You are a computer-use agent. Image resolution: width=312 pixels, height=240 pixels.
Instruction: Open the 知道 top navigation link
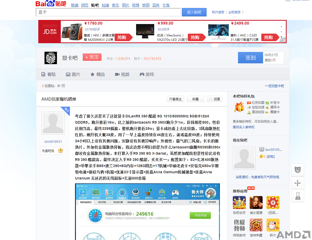coord(105,5)
